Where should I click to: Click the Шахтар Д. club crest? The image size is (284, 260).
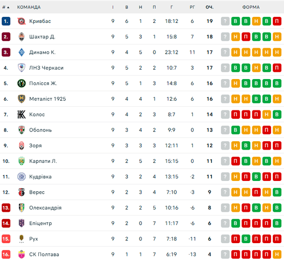(21, 36)
